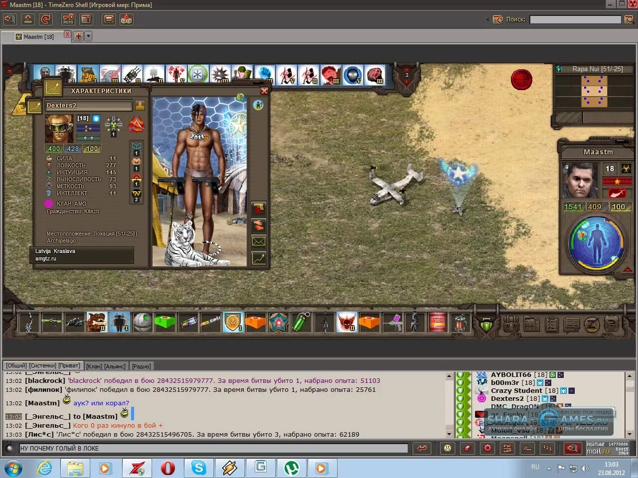The width and height of the screenshot is (638, 478).
Task: Click the [blackrock] nickname in chat
Action: pos(45,380)
